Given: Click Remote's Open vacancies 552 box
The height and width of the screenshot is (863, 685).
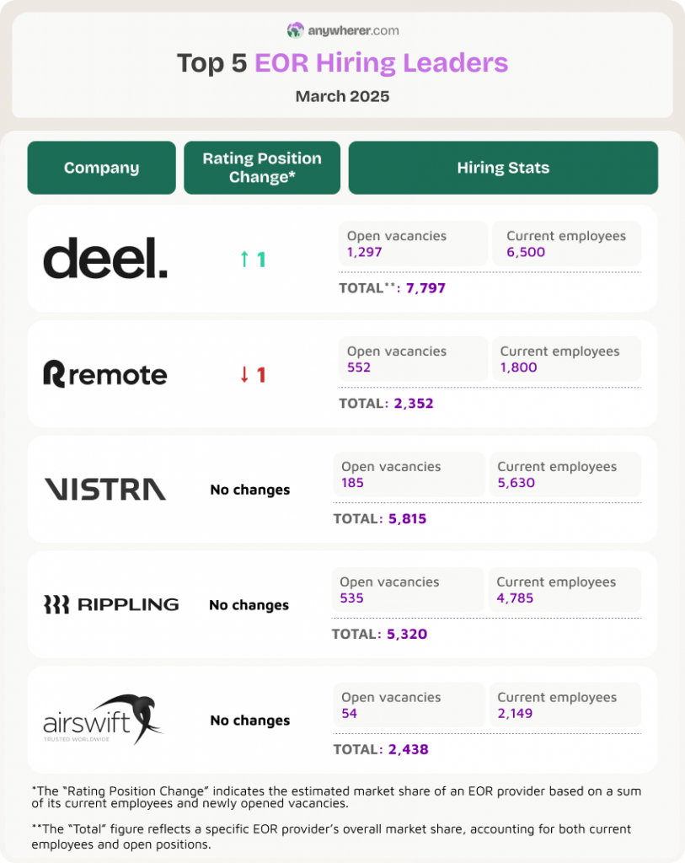Looking at the screenshot, I should click(x=413, y=359).
